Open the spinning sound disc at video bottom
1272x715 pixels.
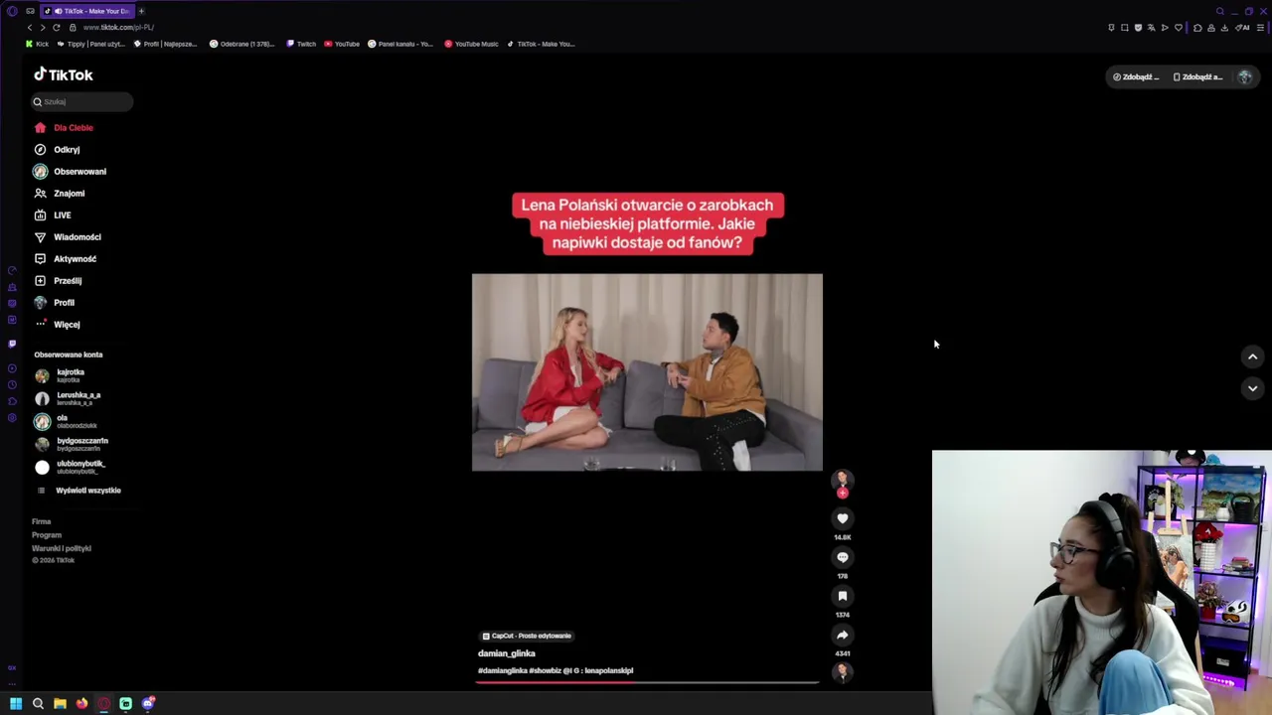(842, 672)
